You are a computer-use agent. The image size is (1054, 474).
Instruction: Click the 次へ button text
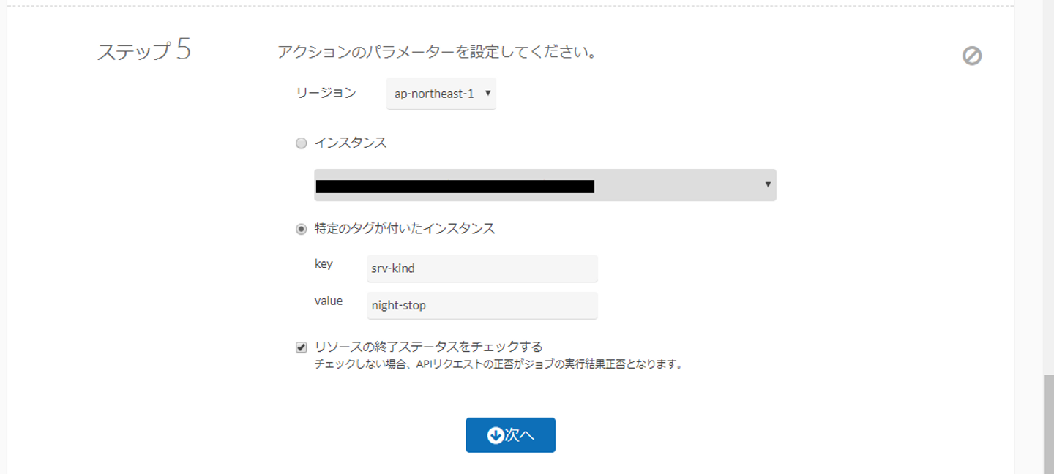[520, 435]
